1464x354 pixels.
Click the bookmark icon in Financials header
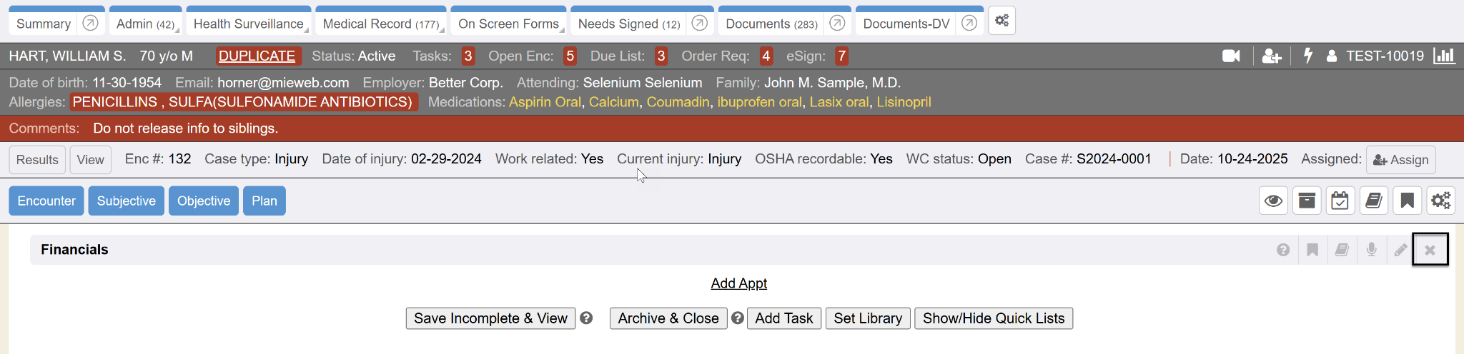1312,250
